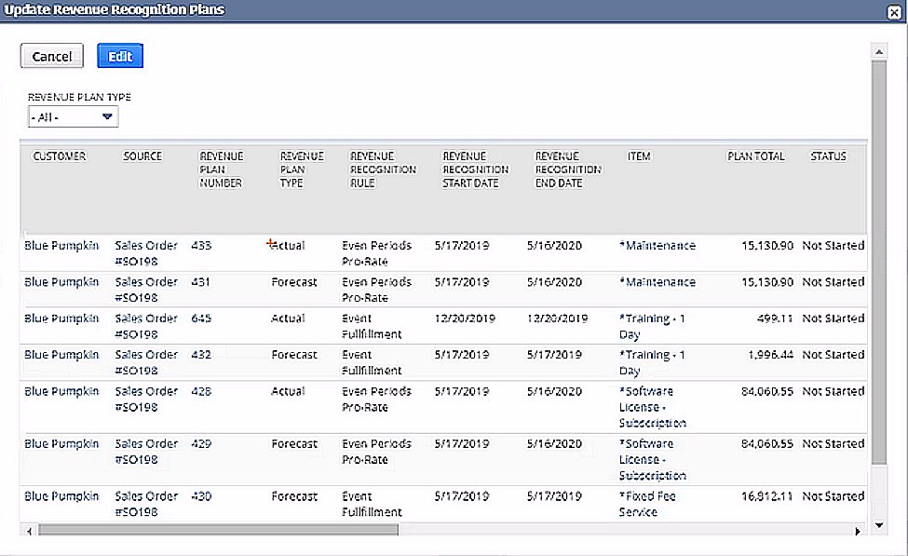Click the Status column header
Image resolution: width=908 pixels, height=556 pixels.
(x=828, y=156)
